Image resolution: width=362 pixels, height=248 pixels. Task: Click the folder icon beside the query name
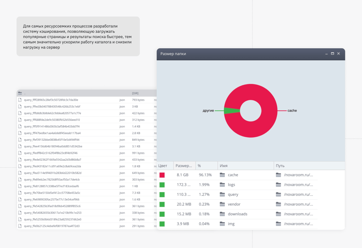(x=222, y=194)
